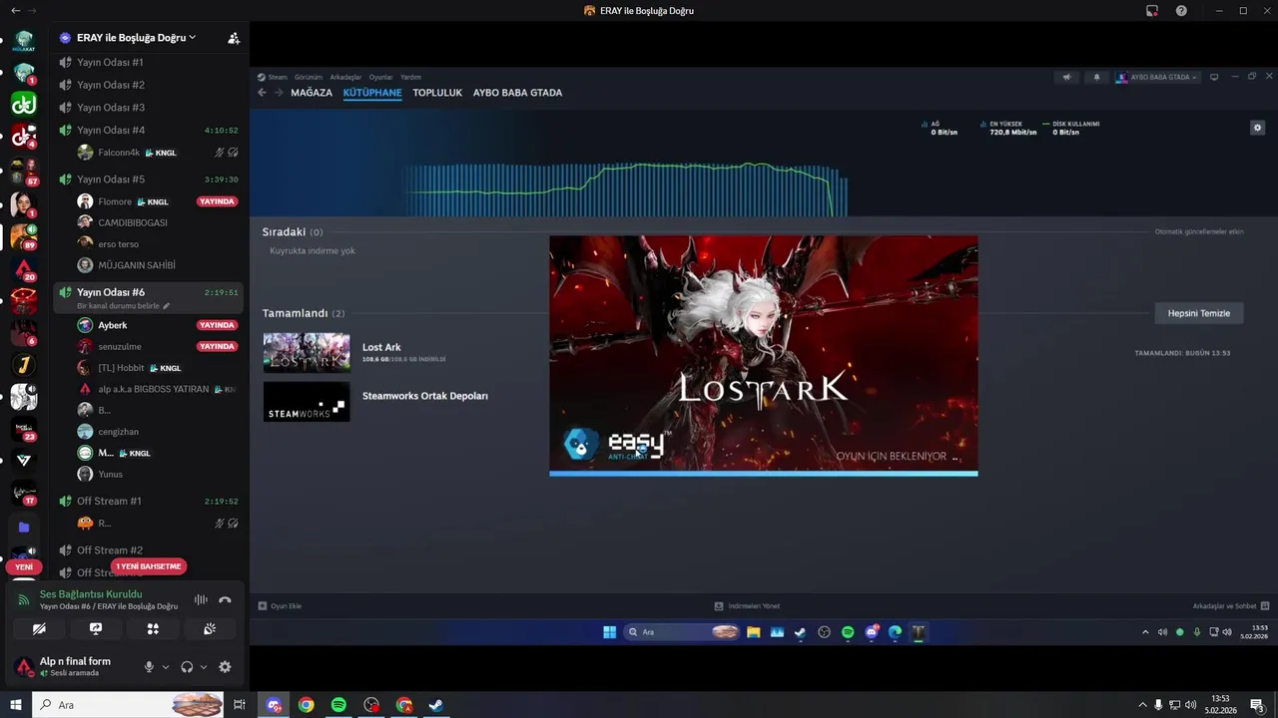Switch to TOPLULUK tab in Steam
This screenshot has width=1278, height=718.
(437, 93)
